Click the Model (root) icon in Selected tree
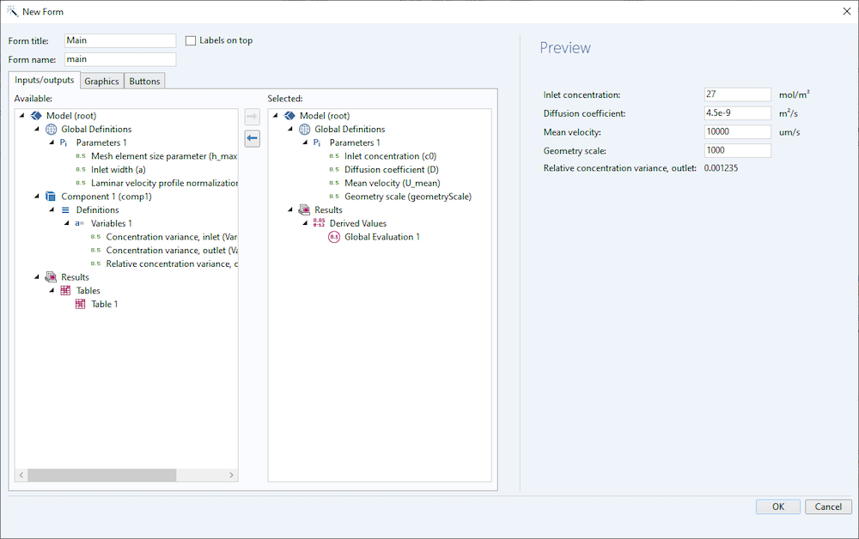The width and height of the screenshot is (859, 539). 289,116
